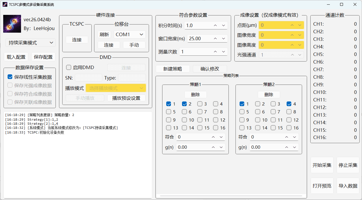This screenshot has width=362, height=200.
Task: Open the 持续采集模式 mode dropdown
Action: [x=30, y=43]
